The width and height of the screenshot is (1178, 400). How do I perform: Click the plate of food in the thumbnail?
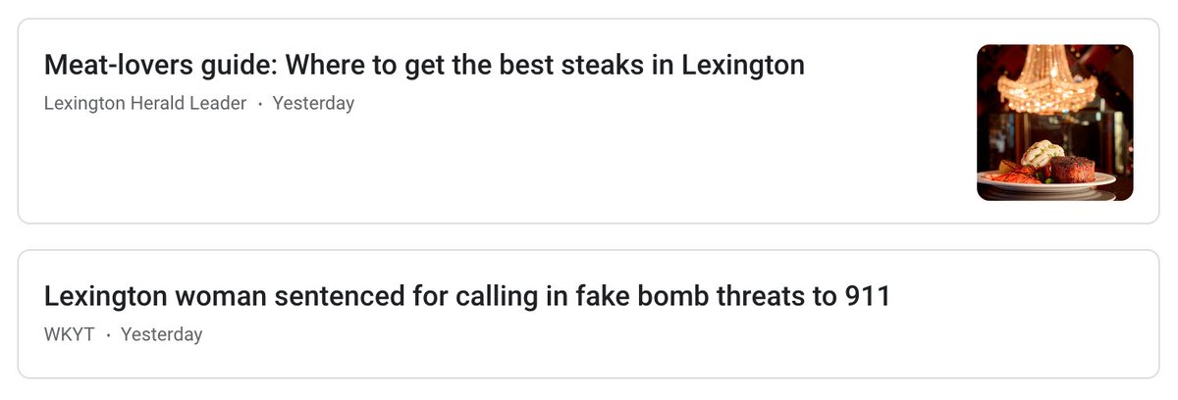tap(1046, 174)
